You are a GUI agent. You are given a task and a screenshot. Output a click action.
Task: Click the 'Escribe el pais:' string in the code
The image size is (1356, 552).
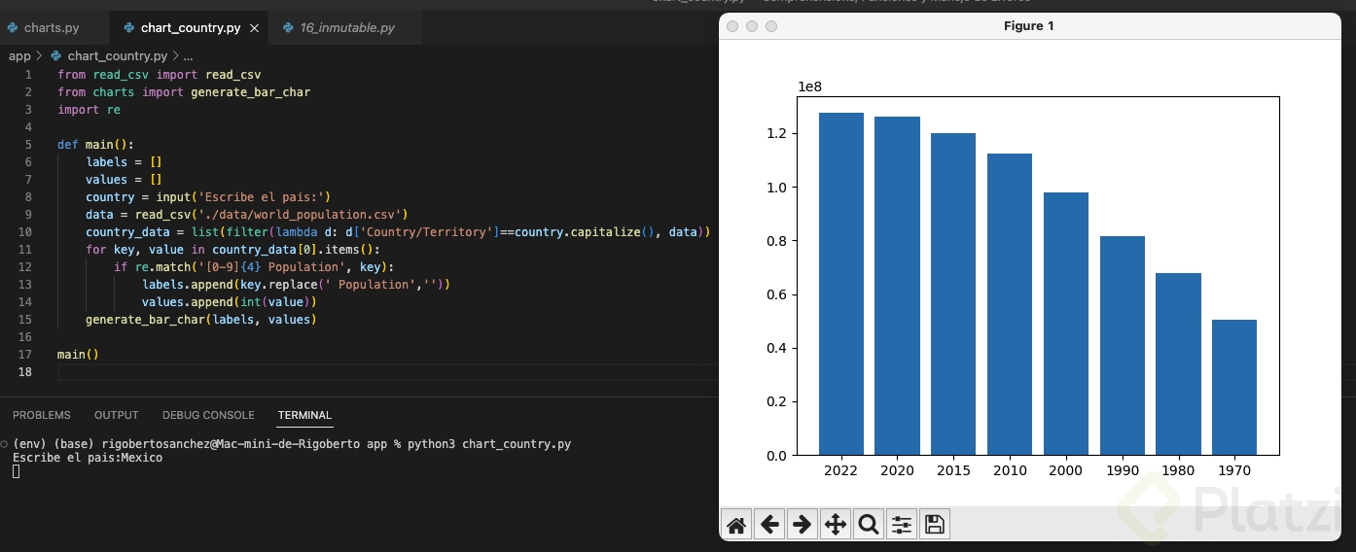coord(262,196)
